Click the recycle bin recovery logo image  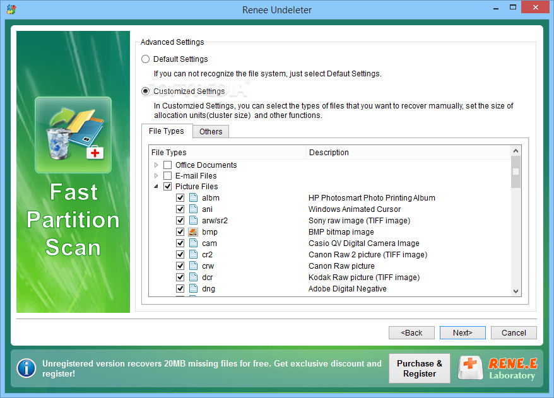tap(73, 134)
